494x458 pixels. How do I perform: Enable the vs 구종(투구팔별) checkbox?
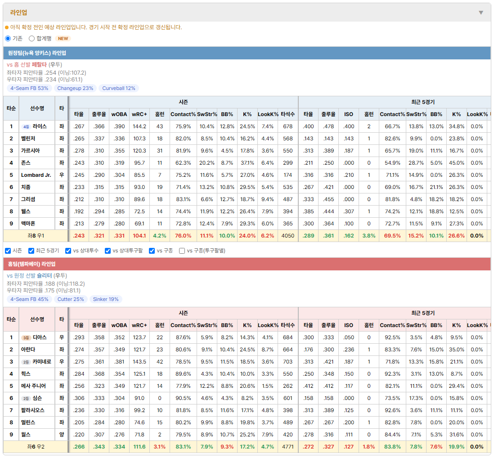tap(182, 251)
